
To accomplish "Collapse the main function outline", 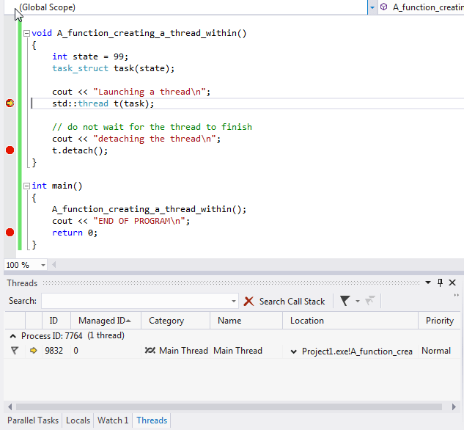I will point(26,186).
